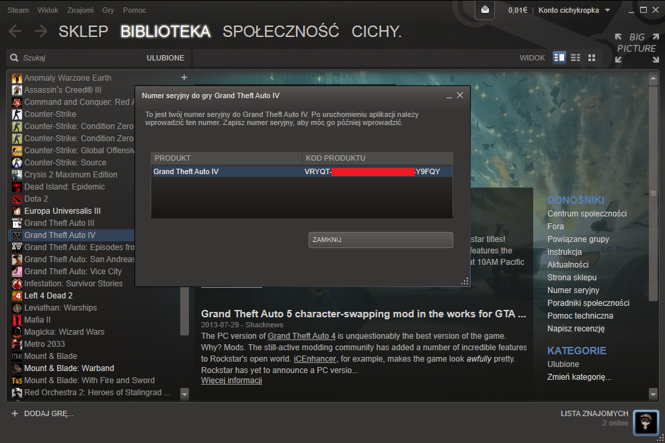Click the plus icon next to Dodaj grę
The height and width of the screenshot is (443, 665).
[x=15, y=413]
